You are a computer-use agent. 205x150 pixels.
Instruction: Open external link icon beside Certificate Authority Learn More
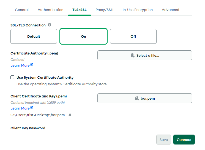[x=32, y=65]
